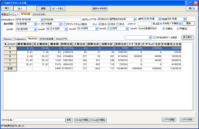Uncheck the 月次 checkbox
Screen dimensions: 199x129
tap(109, 24)
